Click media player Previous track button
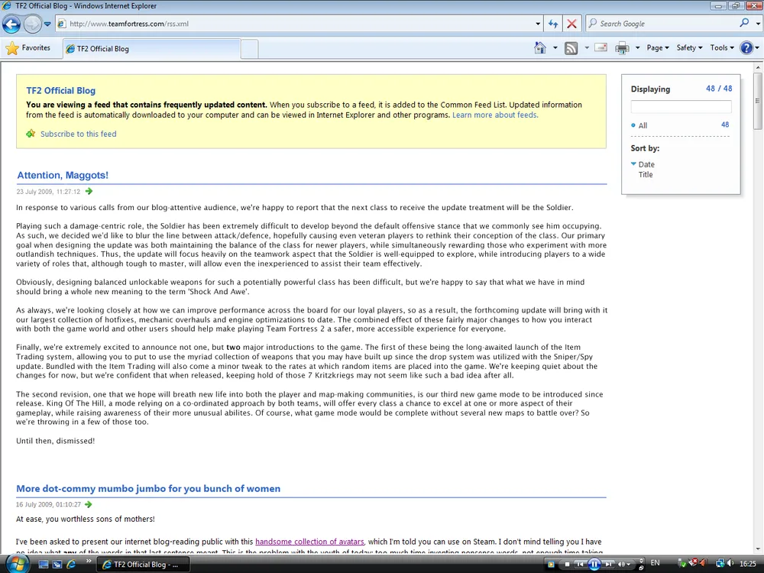Viewport: 764px width, 573px height. pos(580,565)
